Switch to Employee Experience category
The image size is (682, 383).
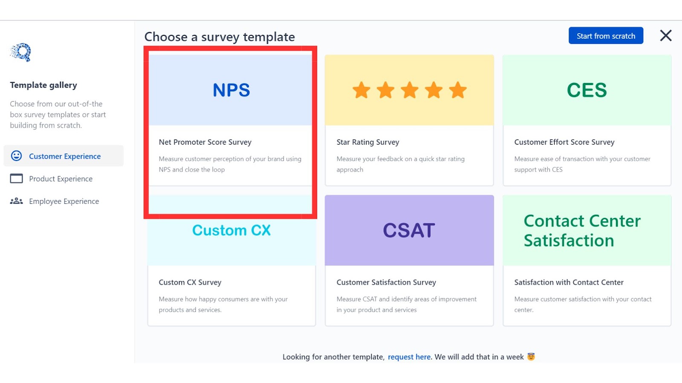(64, 201)
